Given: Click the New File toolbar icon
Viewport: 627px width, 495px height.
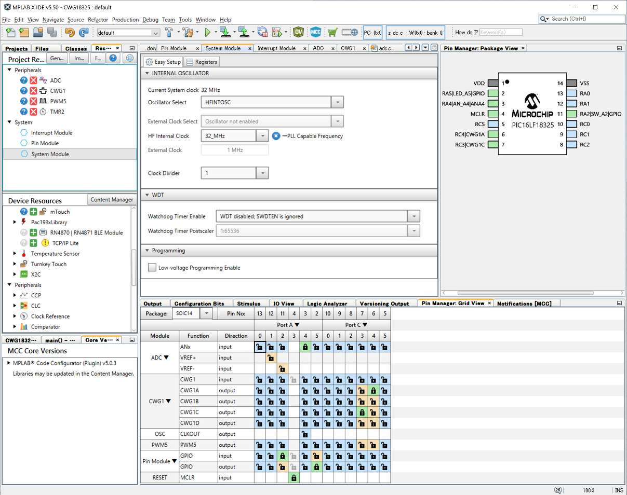Looking at the screenshot, I should coord(10,32).
